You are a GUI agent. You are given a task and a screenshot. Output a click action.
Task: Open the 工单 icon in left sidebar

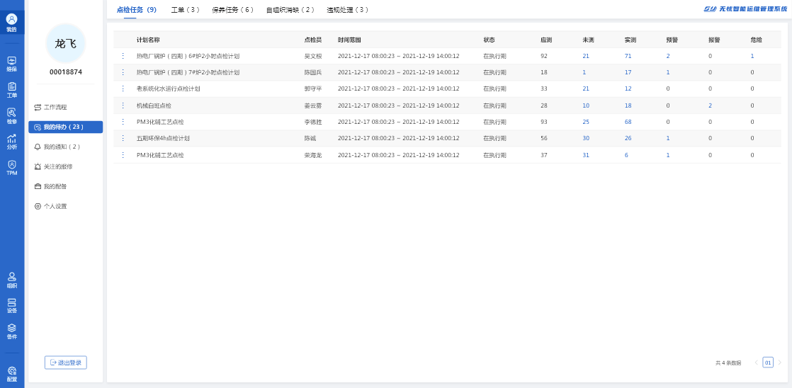tap(11, 89)
